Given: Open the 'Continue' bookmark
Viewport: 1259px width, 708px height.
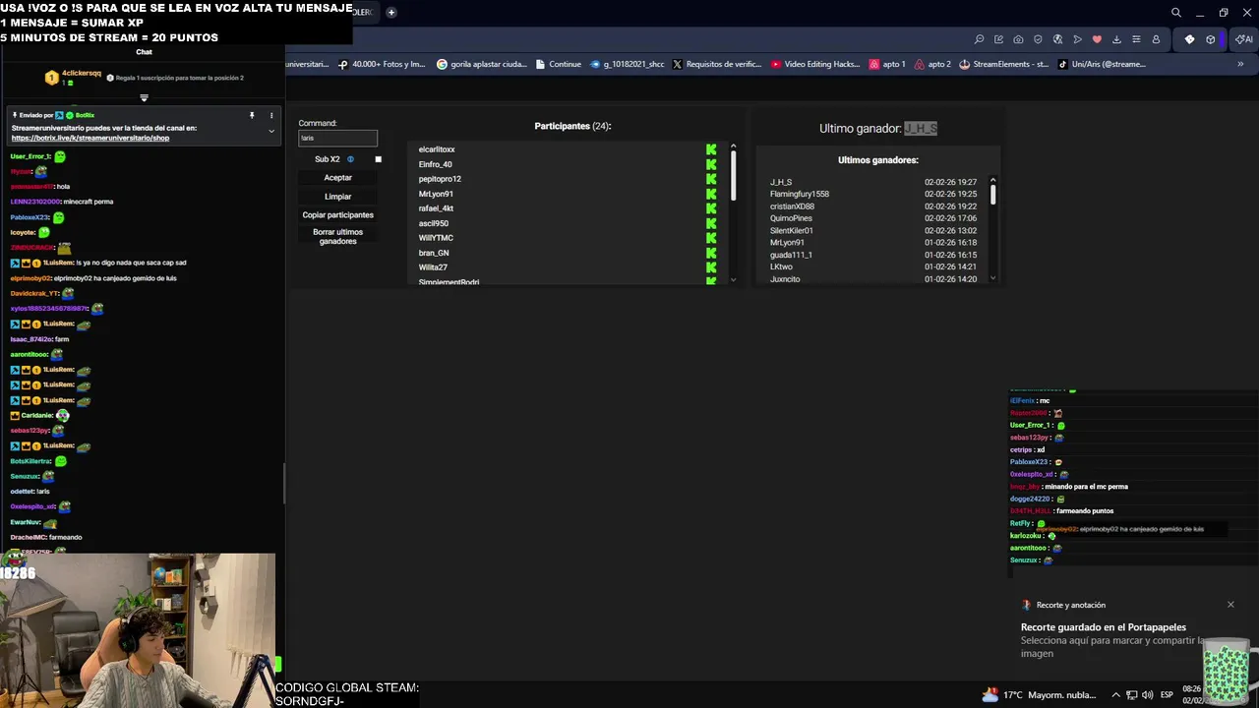Looking at the screenshot, I should tap(558, 64).
